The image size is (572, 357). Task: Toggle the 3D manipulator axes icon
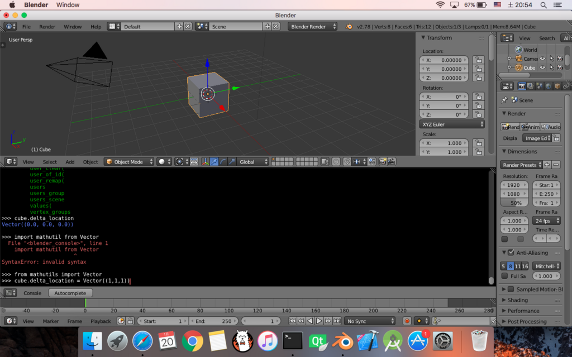point(206,162)
